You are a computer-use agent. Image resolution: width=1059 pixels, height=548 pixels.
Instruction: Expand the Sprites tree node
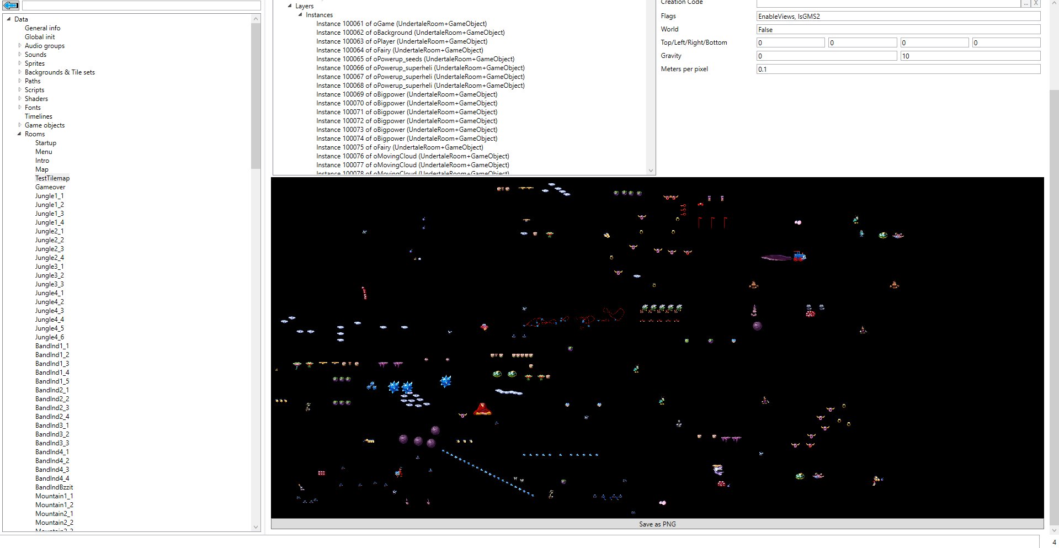coord(20,63)
